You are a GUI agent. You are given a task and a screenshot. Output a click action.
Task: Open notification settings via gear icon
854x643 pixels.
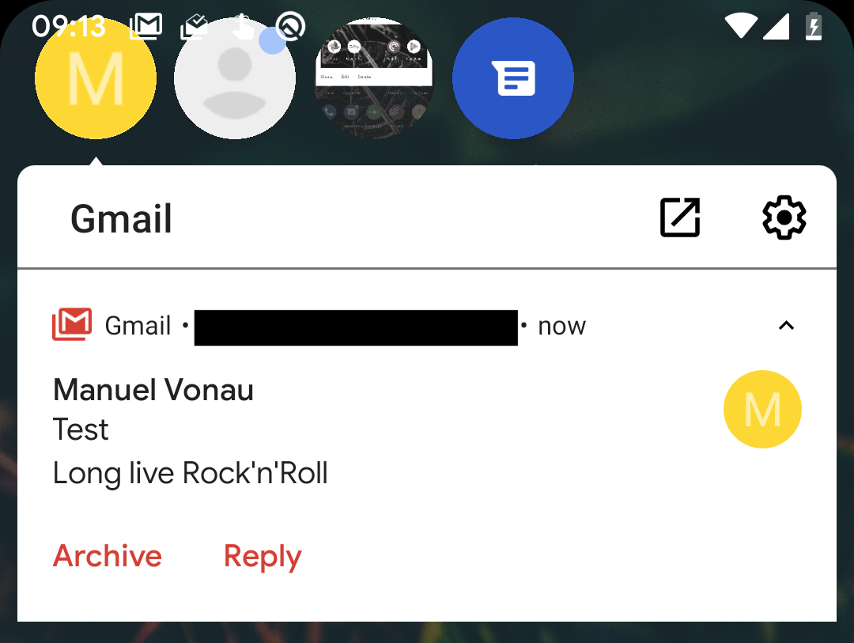(x=784, y=217)
